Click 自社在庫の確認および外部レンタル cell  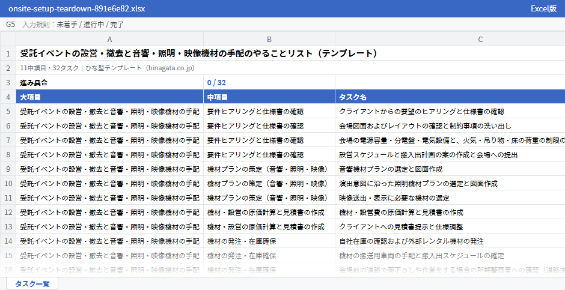[450, 241]
